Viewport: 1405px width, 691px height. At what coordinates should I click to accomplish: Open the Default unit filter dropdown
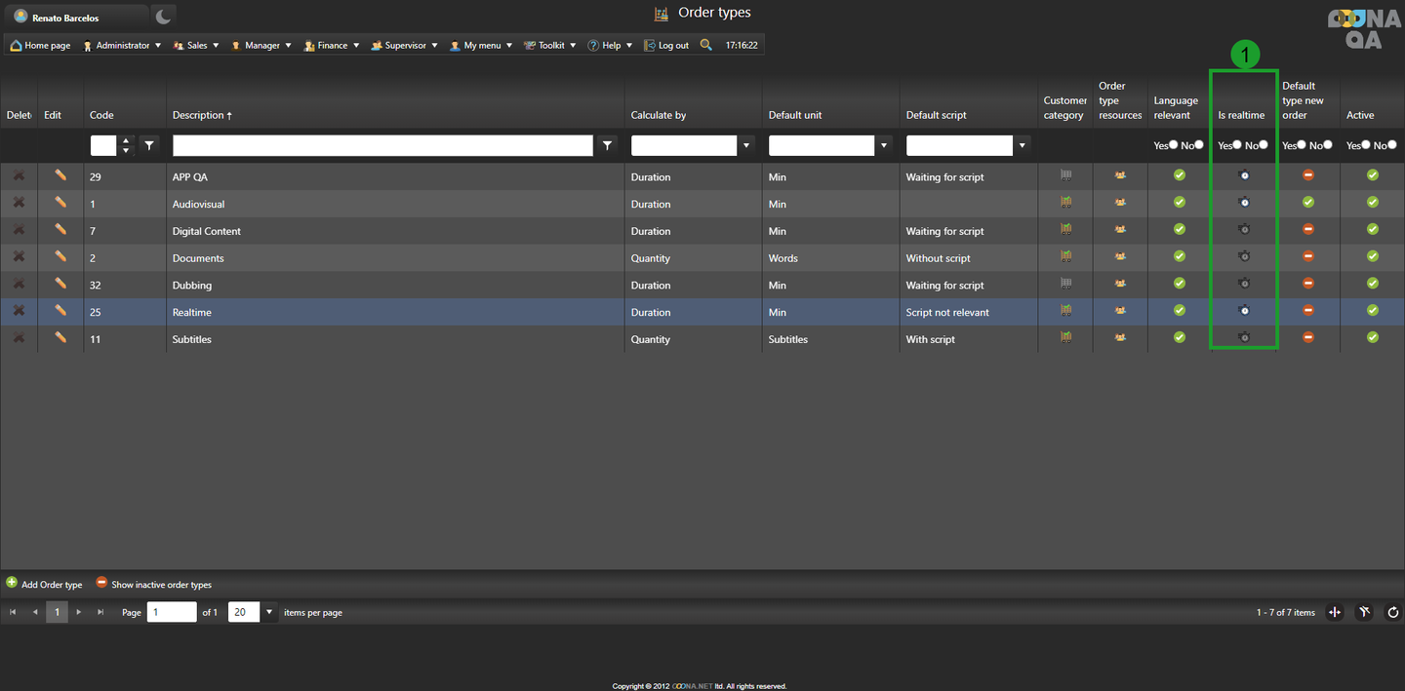(885, 145)
